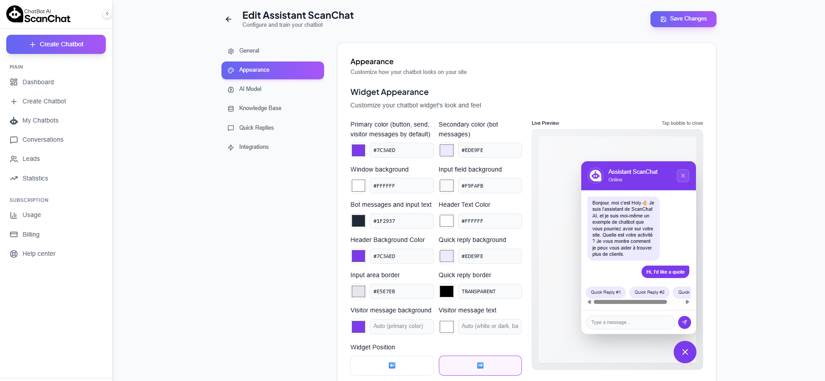Click the Type a message input in preview

[x=630, y=322]
